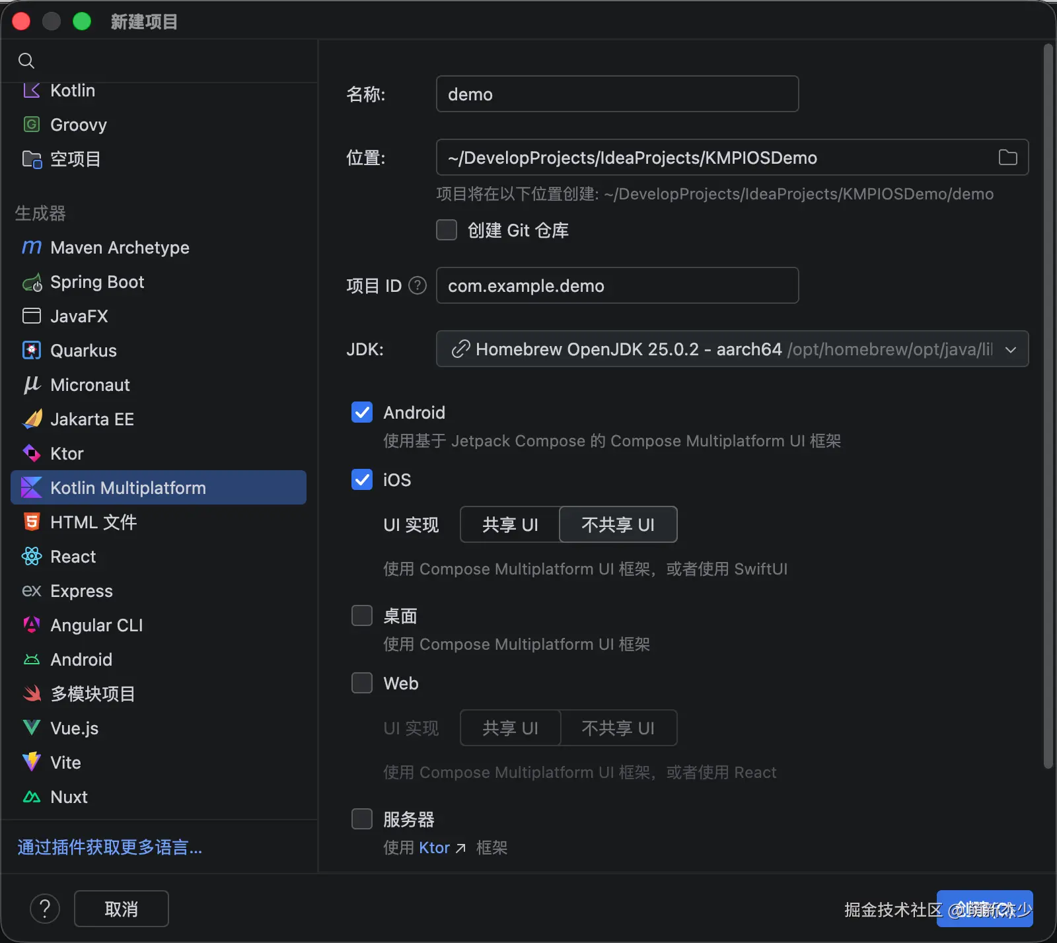Click the Swift multi-module project icon
This screenshot has width=1057, height=943.
(32, 694)
